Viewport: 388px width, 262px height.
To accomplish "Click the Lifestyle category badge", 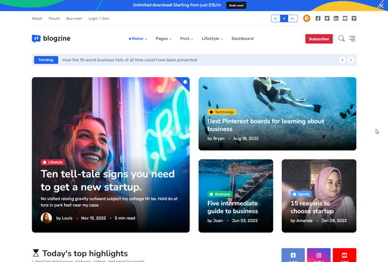I will [53, 162].
